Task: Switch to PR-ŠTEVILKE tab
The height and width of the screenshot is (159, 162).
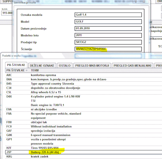Action: tap(16, 65)
